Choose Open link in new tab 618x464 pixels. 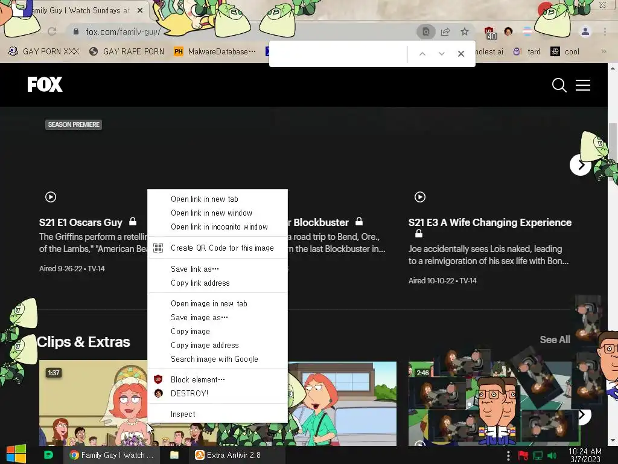(x=217, y=199)
